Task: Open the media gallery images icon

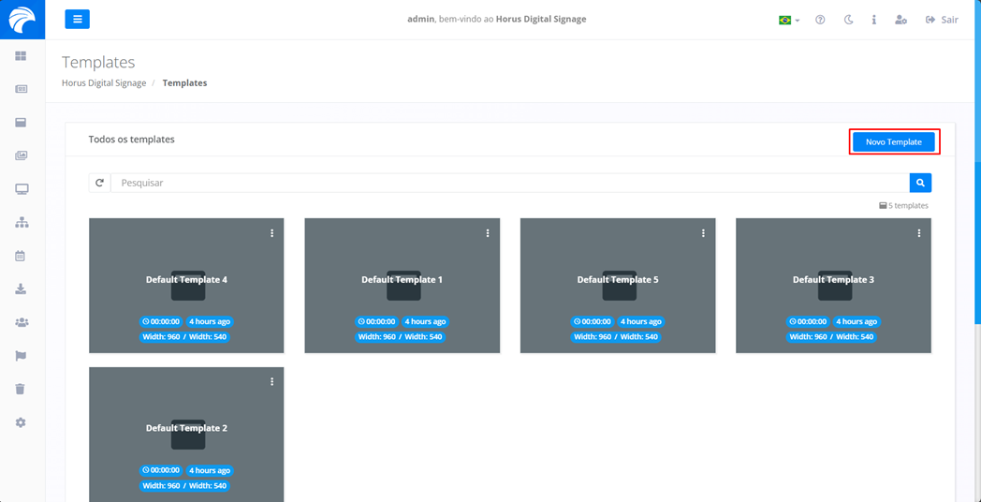Action: point(21,155)
